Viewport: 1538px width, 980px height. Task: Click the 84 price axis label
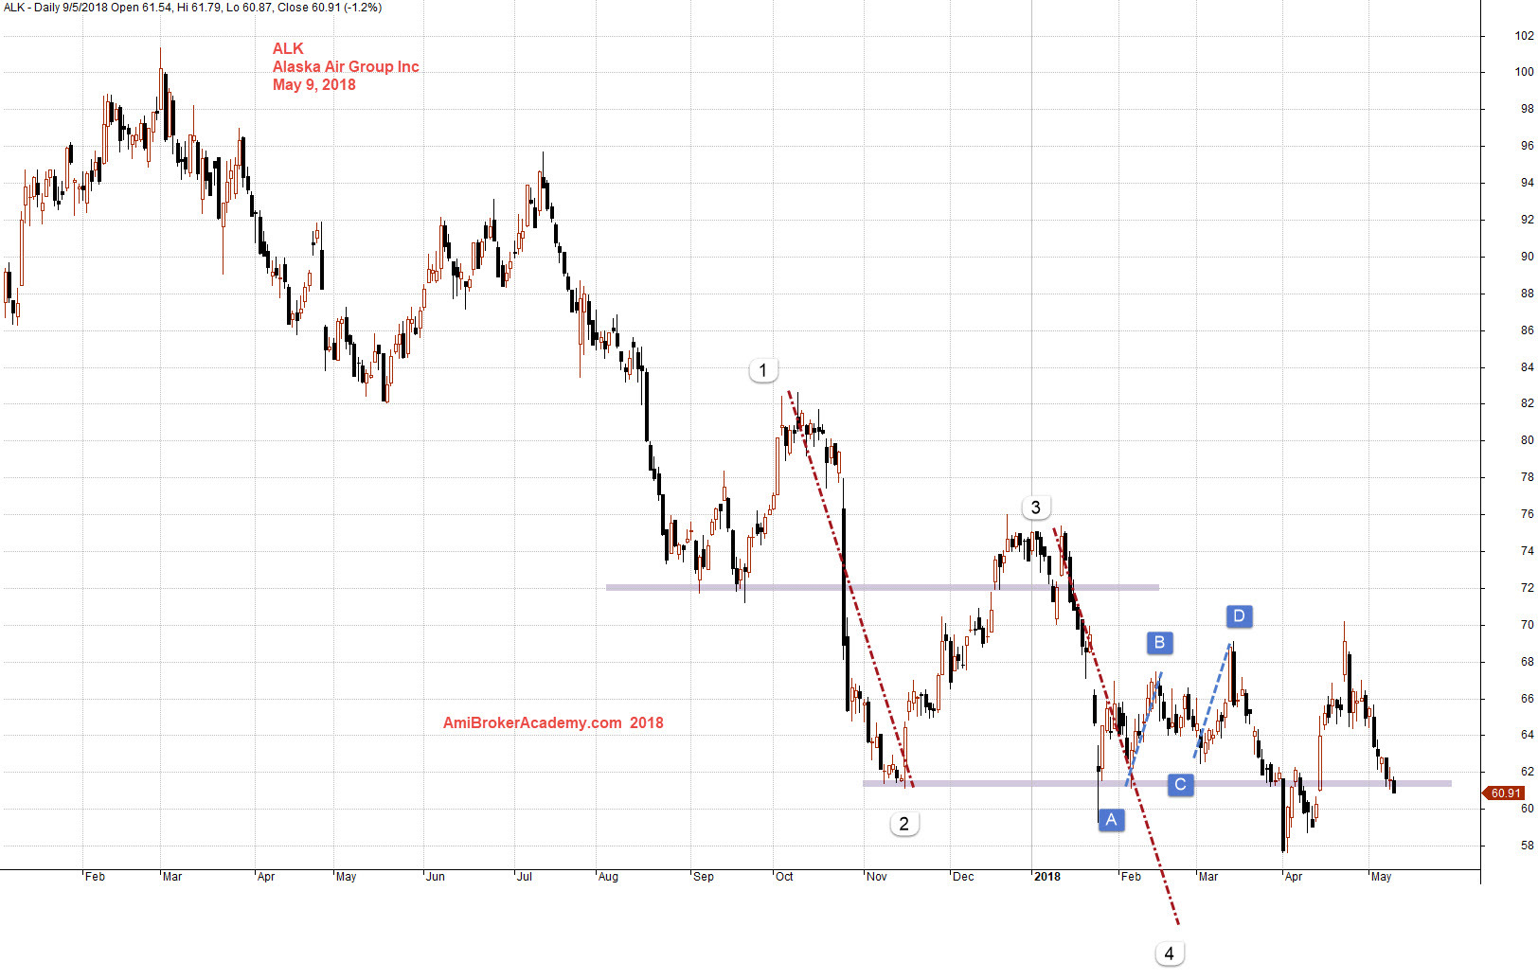click(1528, 367)
